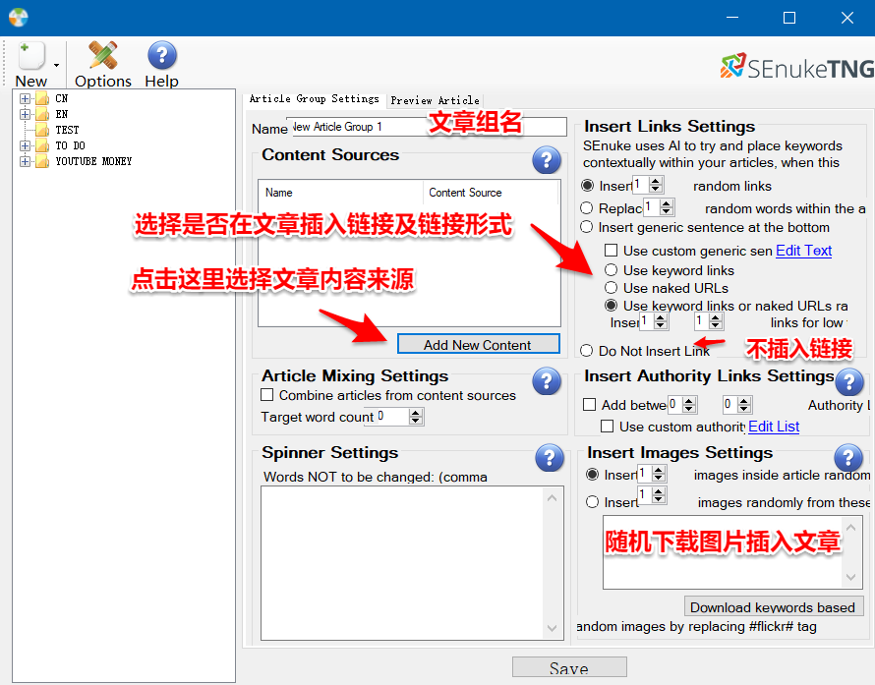Screen dimensions: 875x685
Task: Expand the CN folder in tree
Action: coord(25,98)
